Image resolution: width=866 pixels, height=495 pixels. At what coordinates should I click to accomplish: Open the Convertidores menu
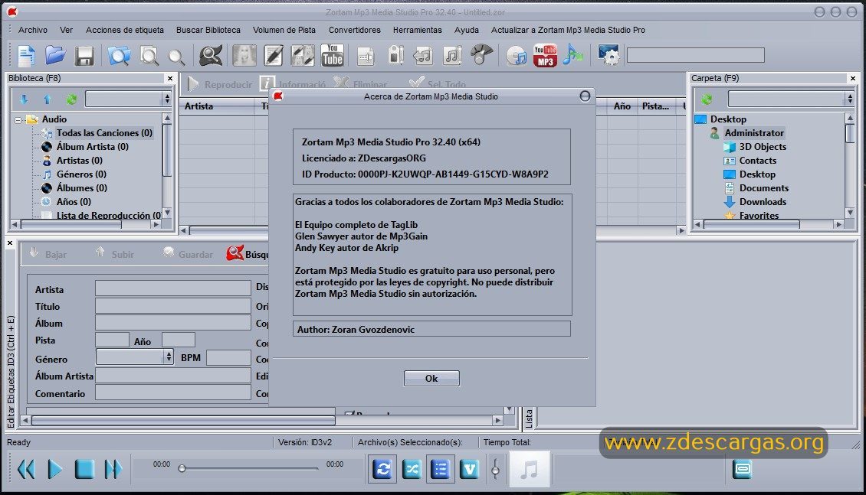(x=355, y=30)
